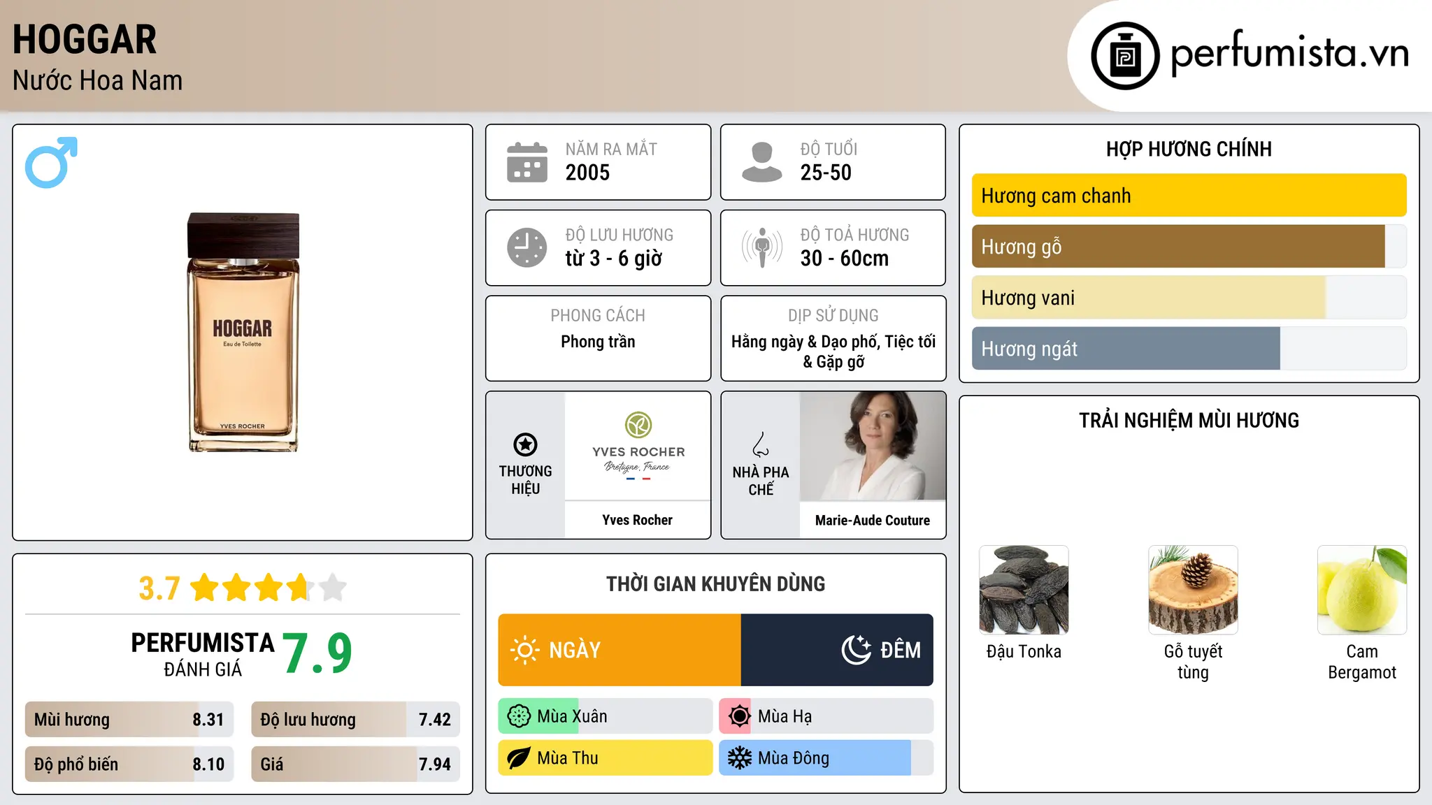Click the blue male gender symbol
The image size is (1432, 805).
pos(51,162)
